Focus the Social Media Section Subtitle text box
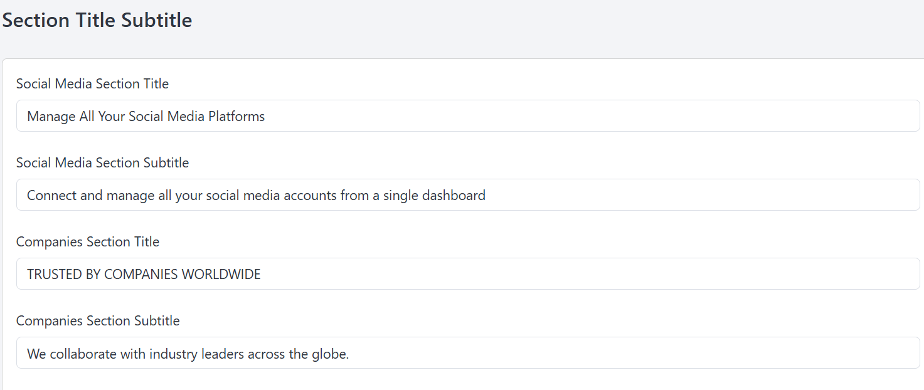This screenshot has width=924, height=390. point(468,195)
